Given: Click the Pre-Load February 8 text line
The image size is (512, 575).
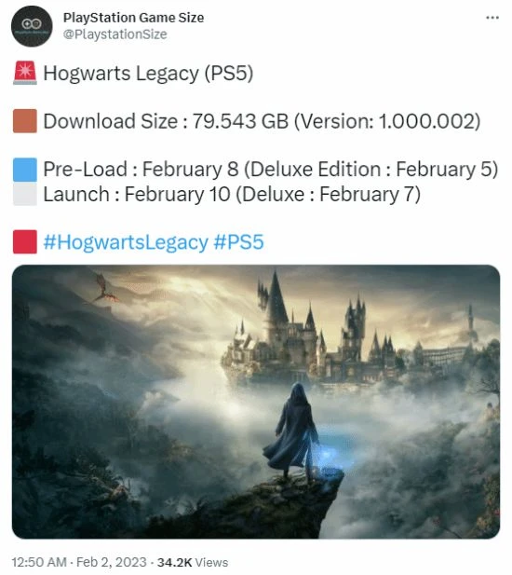Looking at the screenshot, I should tap(271, 170).
